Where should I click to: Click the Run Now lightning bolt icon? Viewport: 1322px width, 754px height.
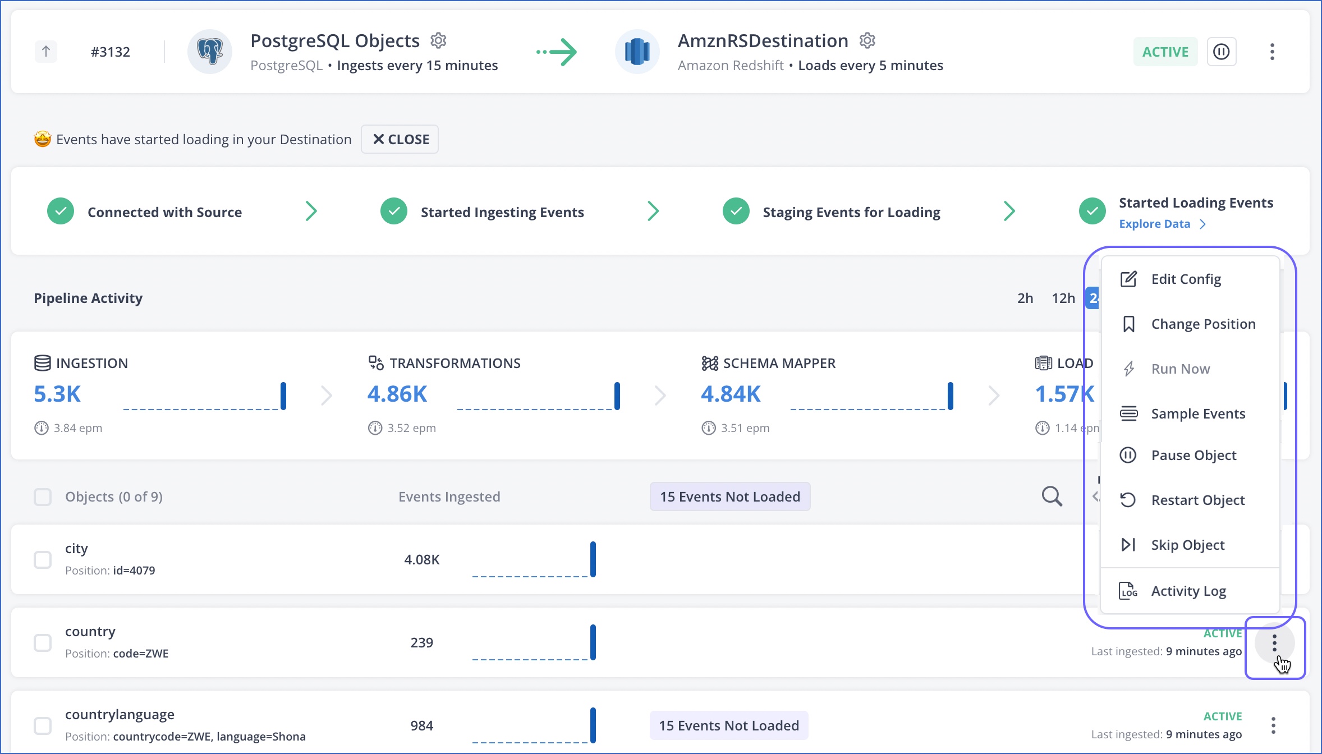point(1128,367)
